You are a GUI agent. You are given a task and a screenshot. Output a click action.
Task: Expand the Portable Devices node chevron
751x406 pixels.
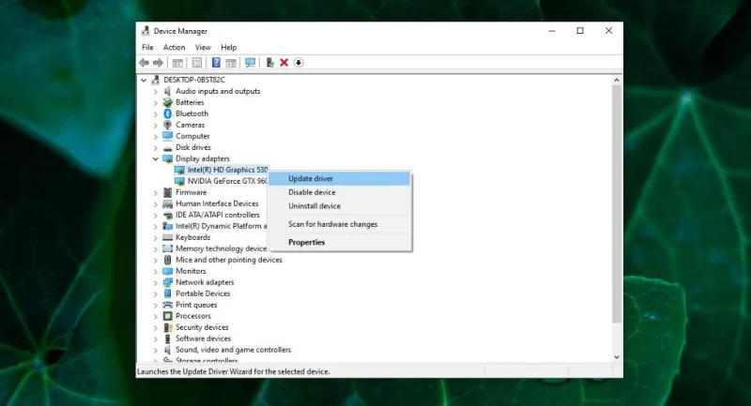pyautogui.click(x=155, y=293)
